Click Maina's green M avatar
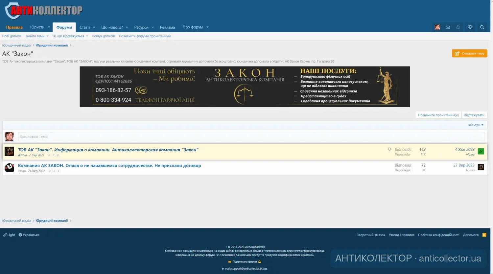493x274 pixels. coord(481,151)
